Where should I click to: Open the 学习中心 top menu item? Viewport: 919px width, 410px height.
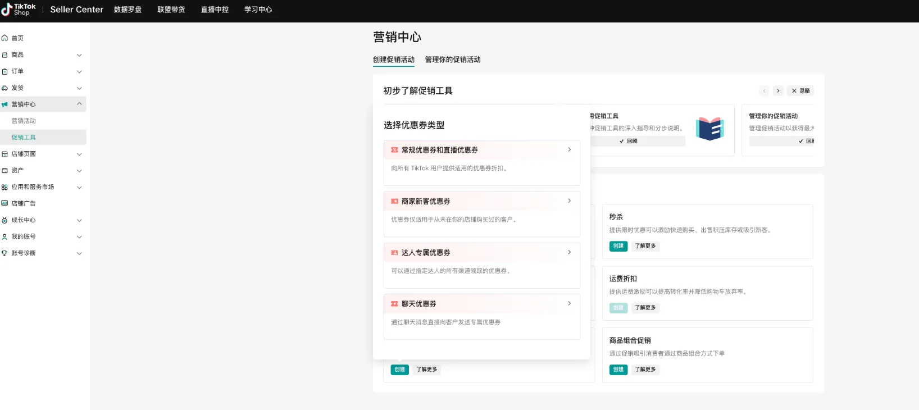(258, 10)
